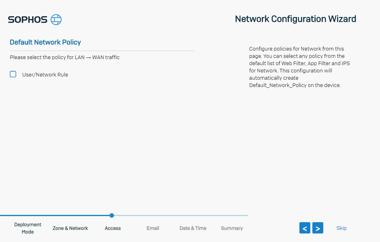Go to the Summary step
Screen dimensions: 380x242
pos(232,228)
